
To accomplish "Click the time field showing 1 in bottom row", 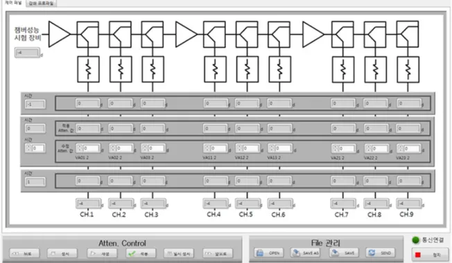I will click(x=35, y=182).
